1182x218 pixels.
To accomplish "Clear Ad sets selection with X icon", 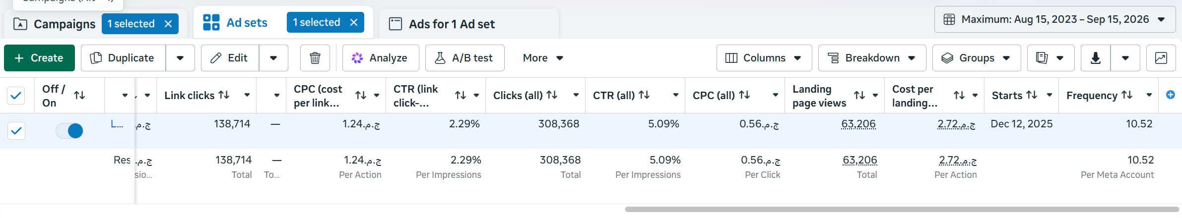I will pyautogui.click(x=354, y=22).
